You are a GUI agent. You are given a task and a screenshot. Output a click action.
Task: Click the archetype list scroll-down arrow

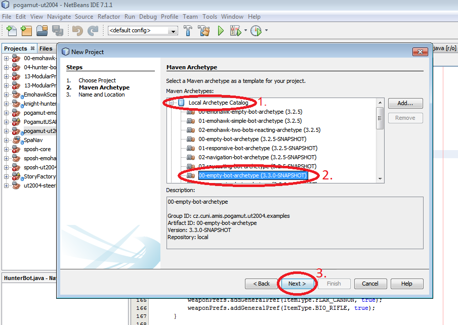tap(380, 178)
